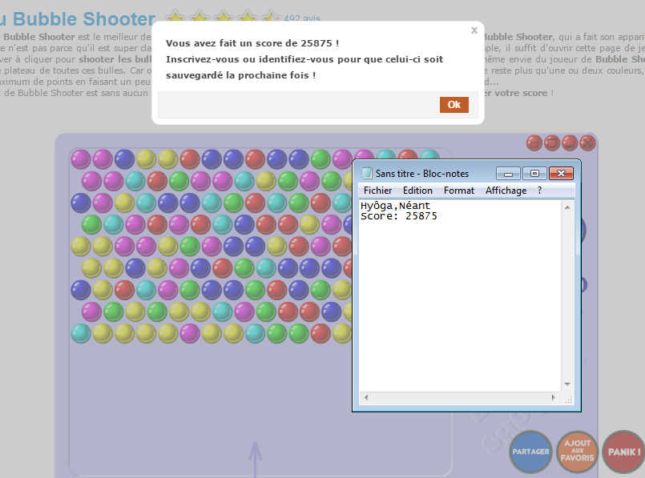Image resolution: width=645 pixels, height=478 pixels.
Task: Open the Format menu in Bloc-notes
Action: (459, 191)
